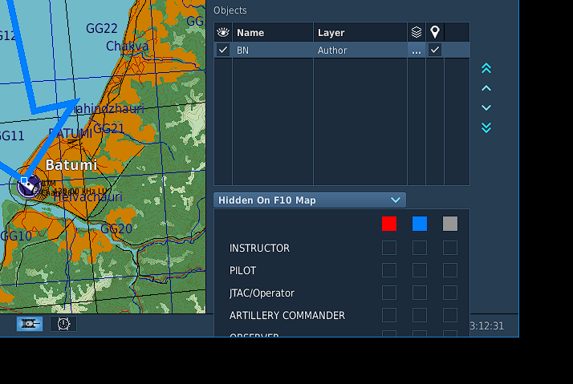Click the Batumi airfield icon on map
Viewport: 573px width, 384px height.
point(29,186)
